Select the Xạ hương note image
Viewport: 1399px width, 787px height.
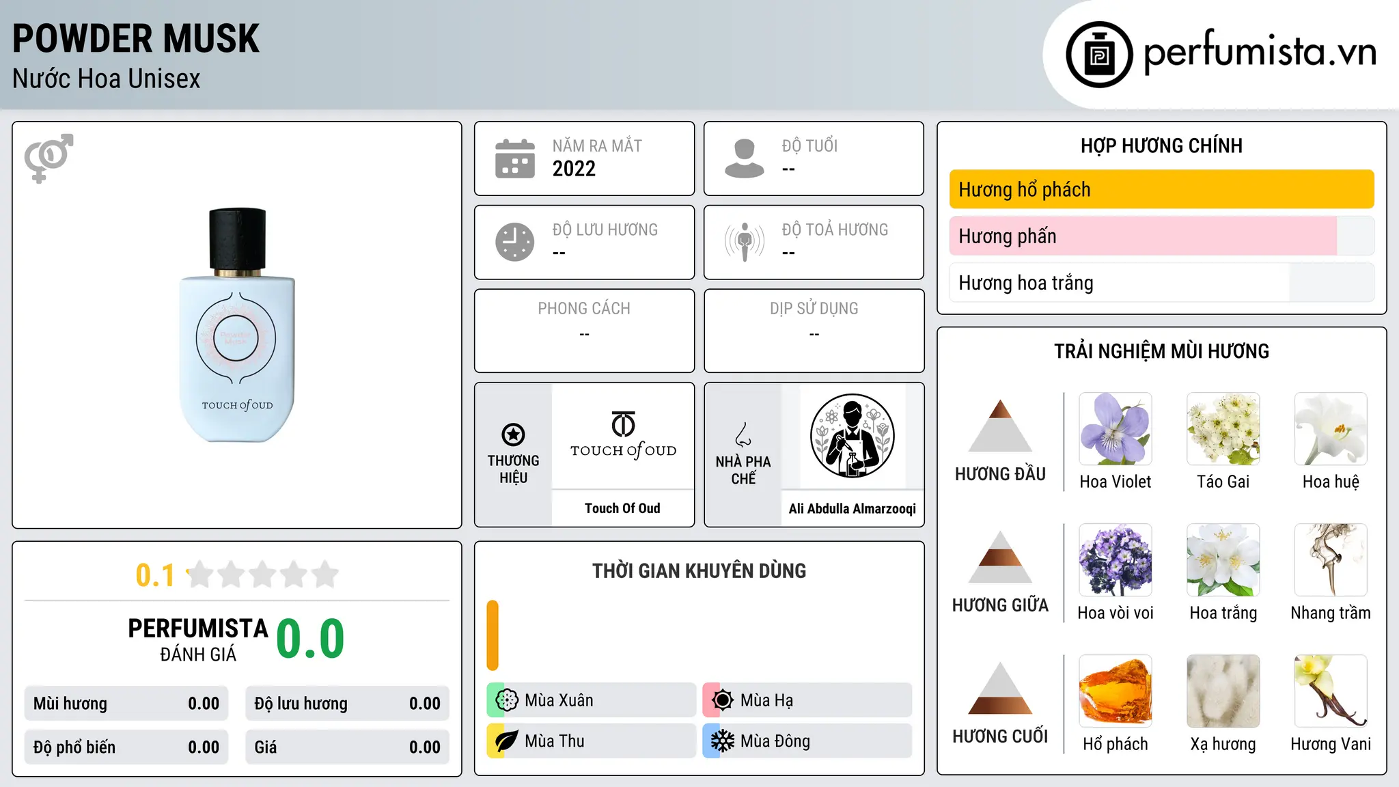pyautogui.click(x=1223, y=691)
